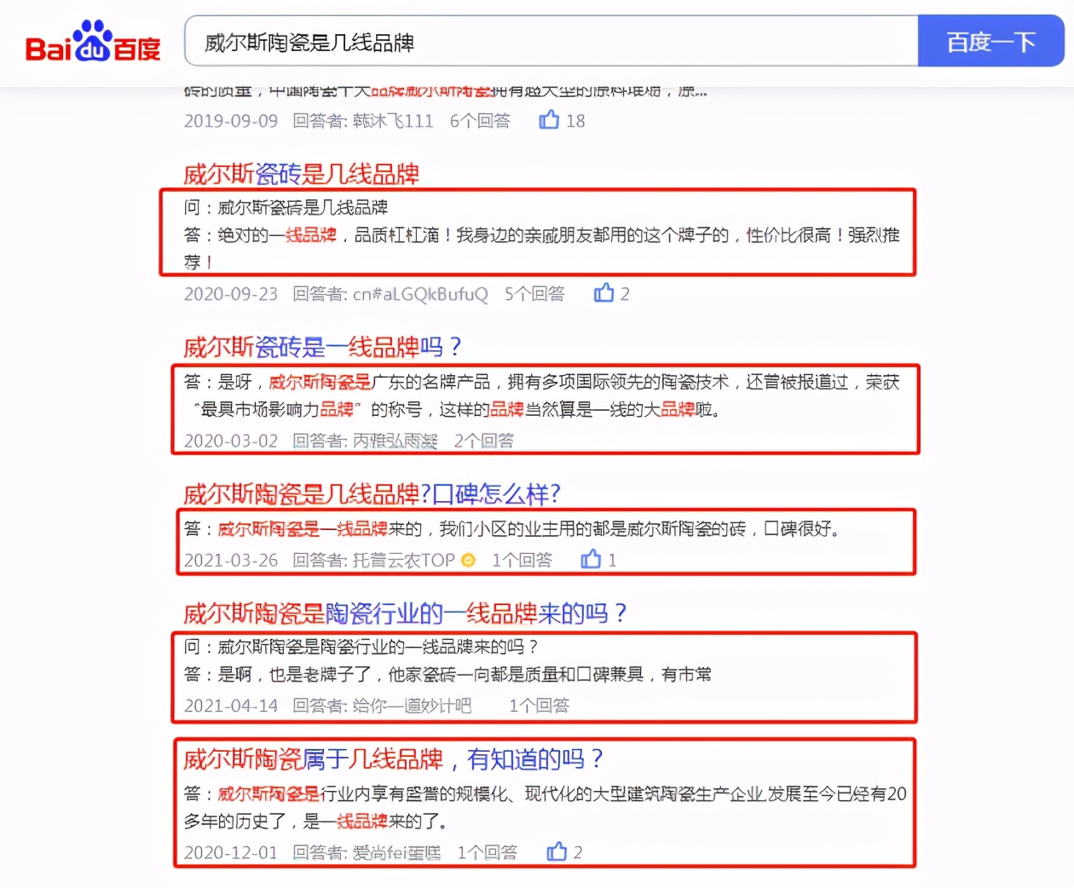Click the thumbs-up icon beside count 2 under 威尔斯瓷砖是几线品牌
The height and width of the screenshot is (888, 1074).
tap(603, 292)
